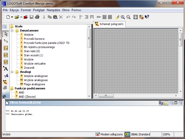Align selected objects horizontally
Screen dimensions: 185x139
coord(92,17)
